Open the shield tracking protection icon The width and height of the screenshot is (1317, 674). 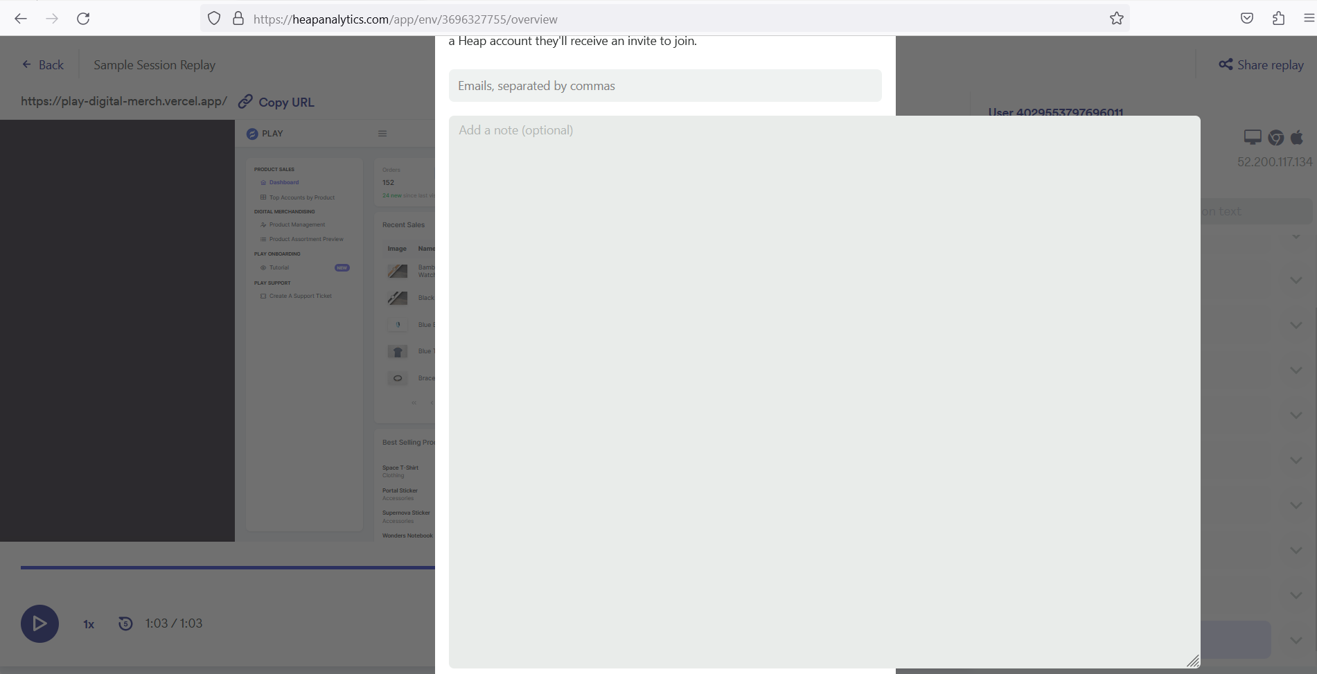click(214, 19)
